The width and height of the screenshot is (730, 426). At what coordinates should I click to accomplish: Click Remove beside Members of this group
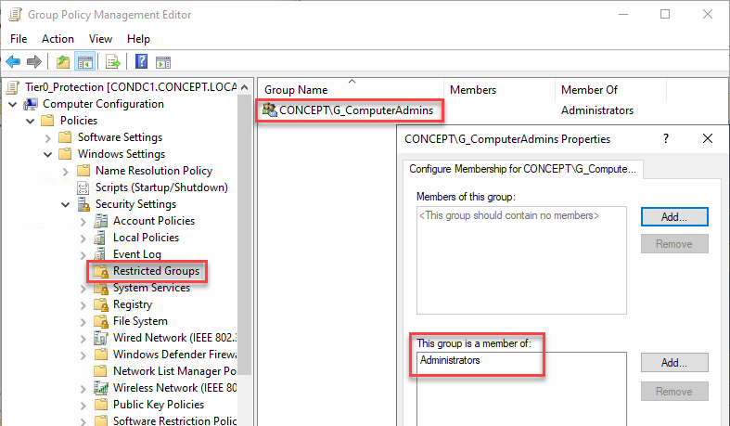pos(674,244)
